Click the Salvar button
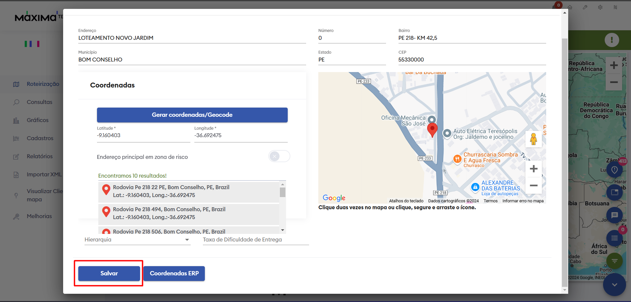Viewport: 631px width, 302px height. (109, 273)
